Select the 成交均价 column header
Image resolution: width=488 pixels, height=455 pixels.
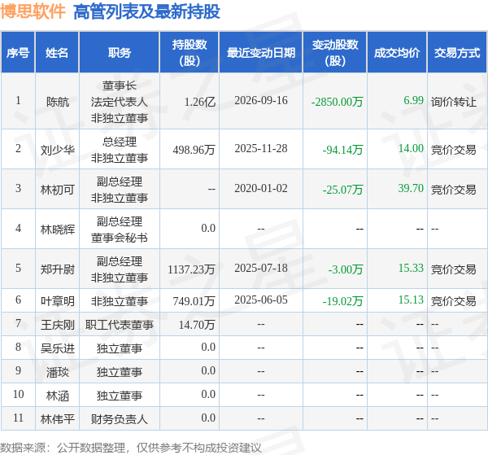tap(397, 52)
